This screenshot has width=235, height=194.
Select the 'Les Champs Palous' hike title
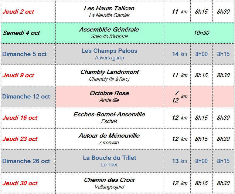(109, 51)
